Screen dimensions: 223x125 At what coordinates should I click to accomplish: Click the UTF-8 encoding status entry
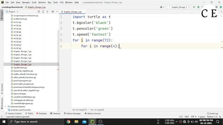[x=193, y=117]
